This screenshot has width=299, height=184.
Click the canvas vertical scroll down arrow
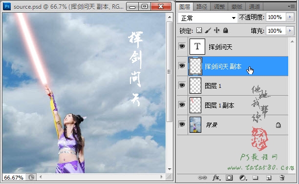170,169
